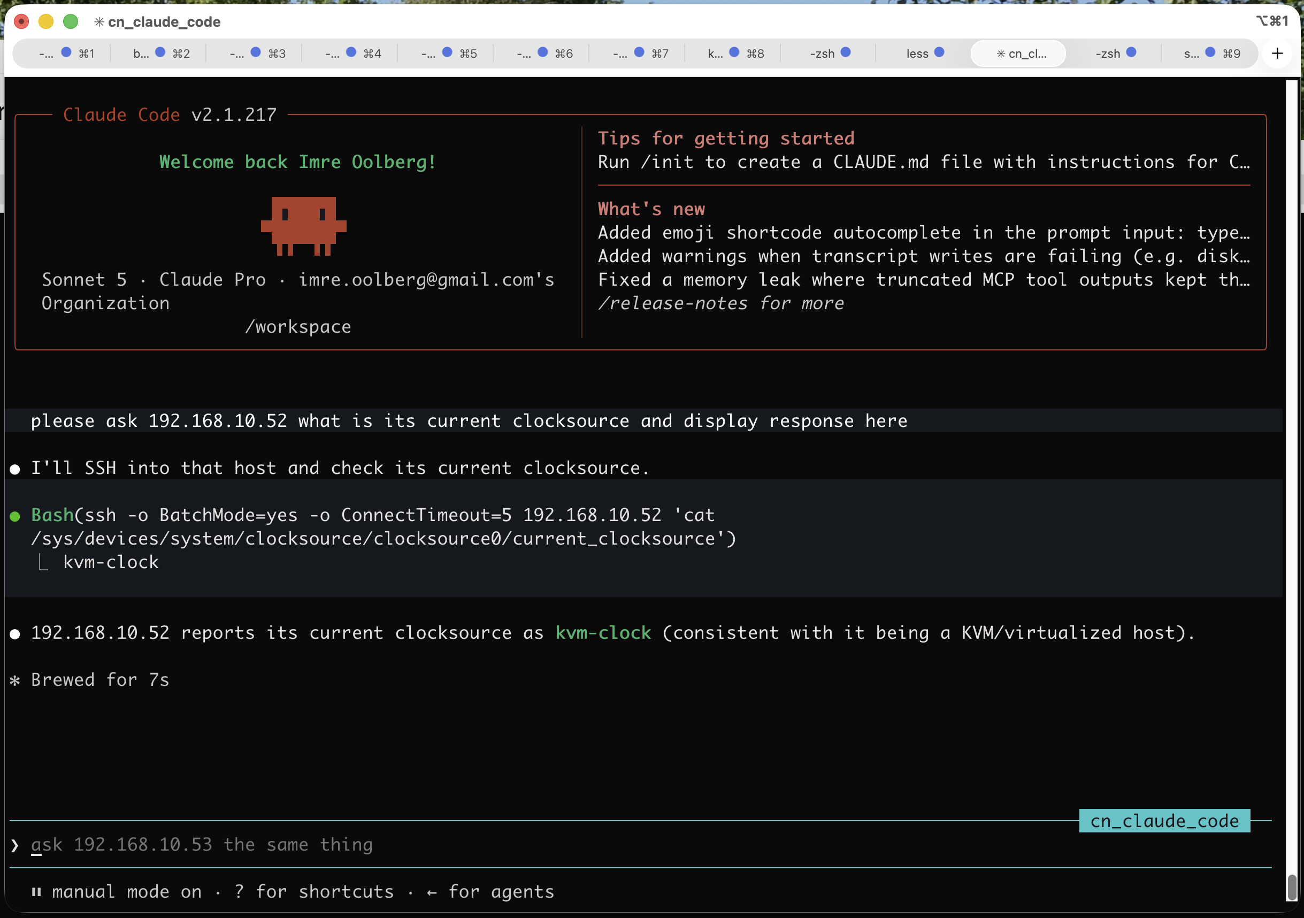Open the tab labeled ⌘7

[640, 53]
